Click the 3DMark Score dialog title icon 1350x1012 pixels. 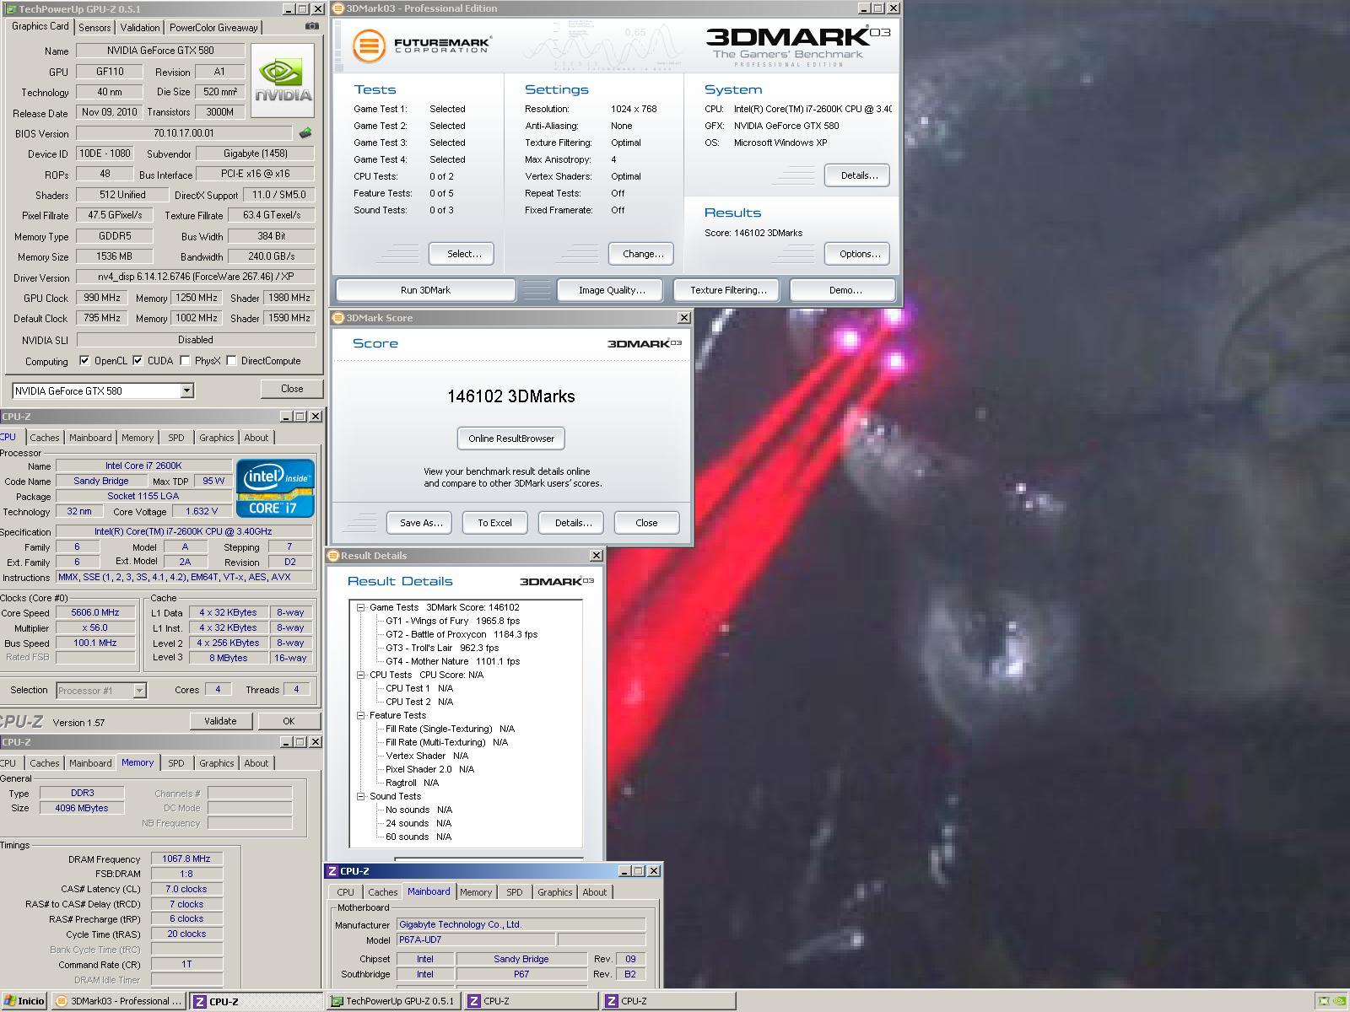338,318
